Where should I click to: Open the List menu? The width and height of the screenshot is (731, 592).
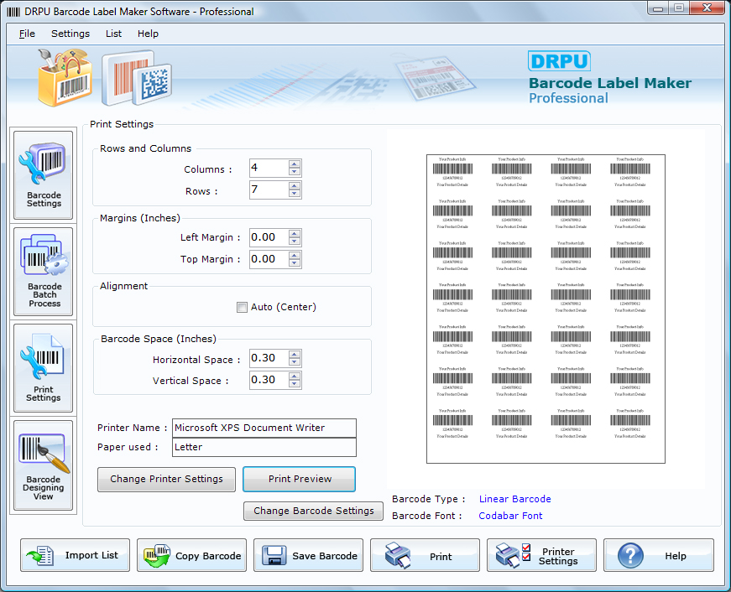[x=113, y=34]
